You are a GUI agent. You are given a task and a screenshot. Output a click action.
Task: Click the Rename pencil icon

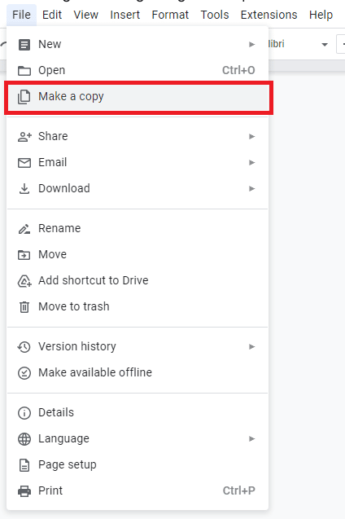point(24,229)
